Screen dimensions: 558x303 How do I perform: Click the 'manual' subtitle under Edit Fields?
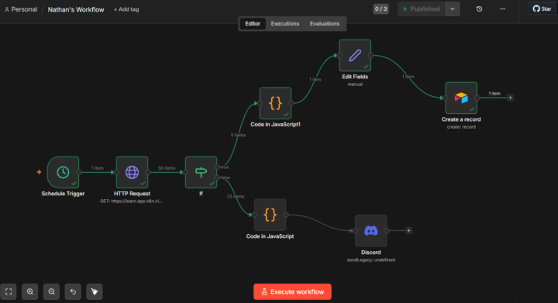(x=355, y=84)
